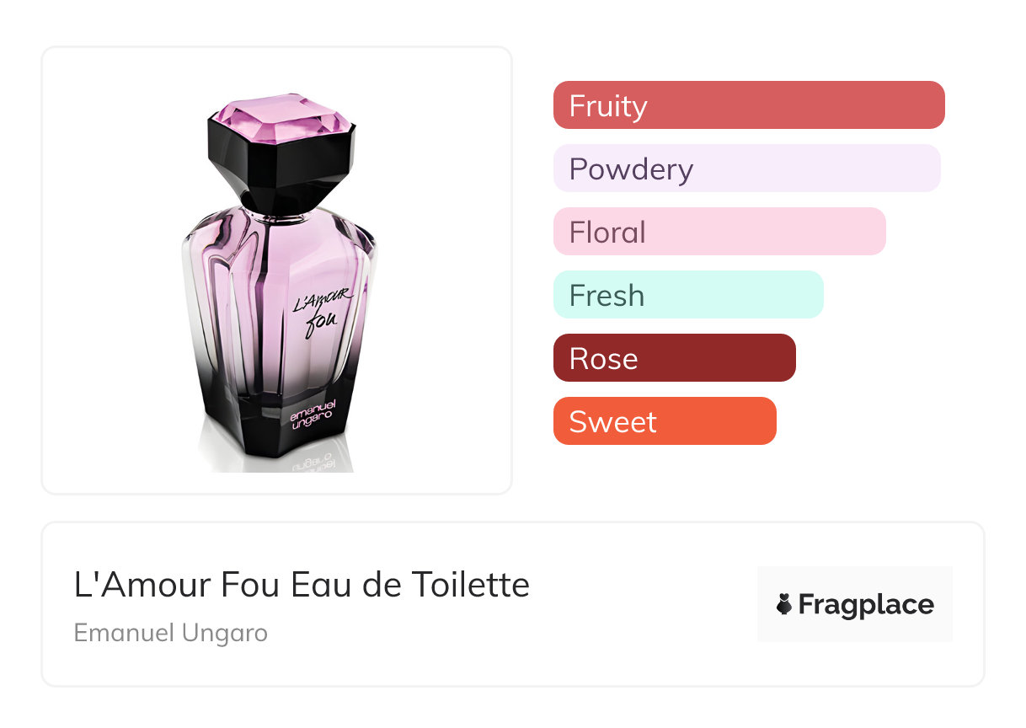Click the word Sweet in the bottom bar

(612, 422)
